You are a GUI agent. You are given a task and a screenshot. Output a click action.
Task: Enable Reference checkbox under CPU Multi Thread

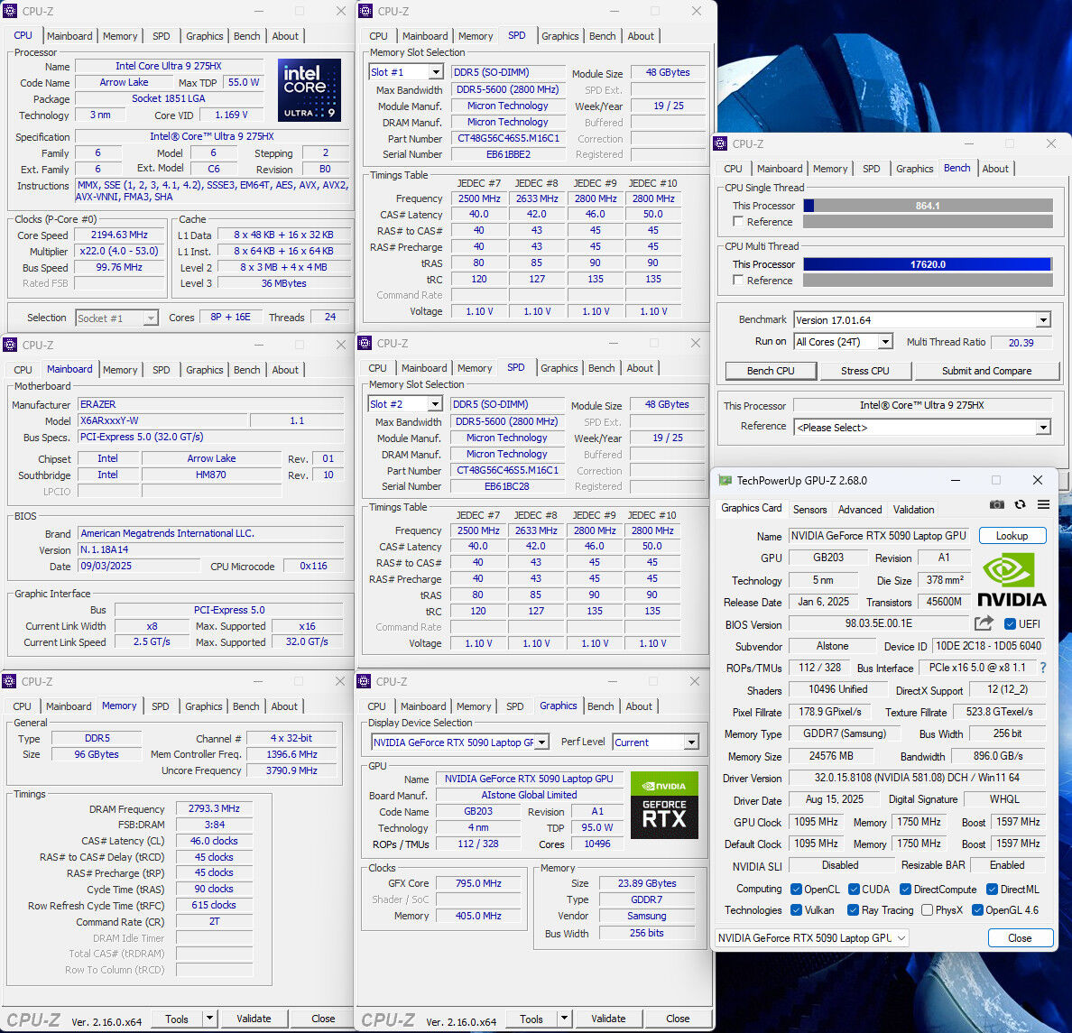pyautogui.click(x=738, y=281)
